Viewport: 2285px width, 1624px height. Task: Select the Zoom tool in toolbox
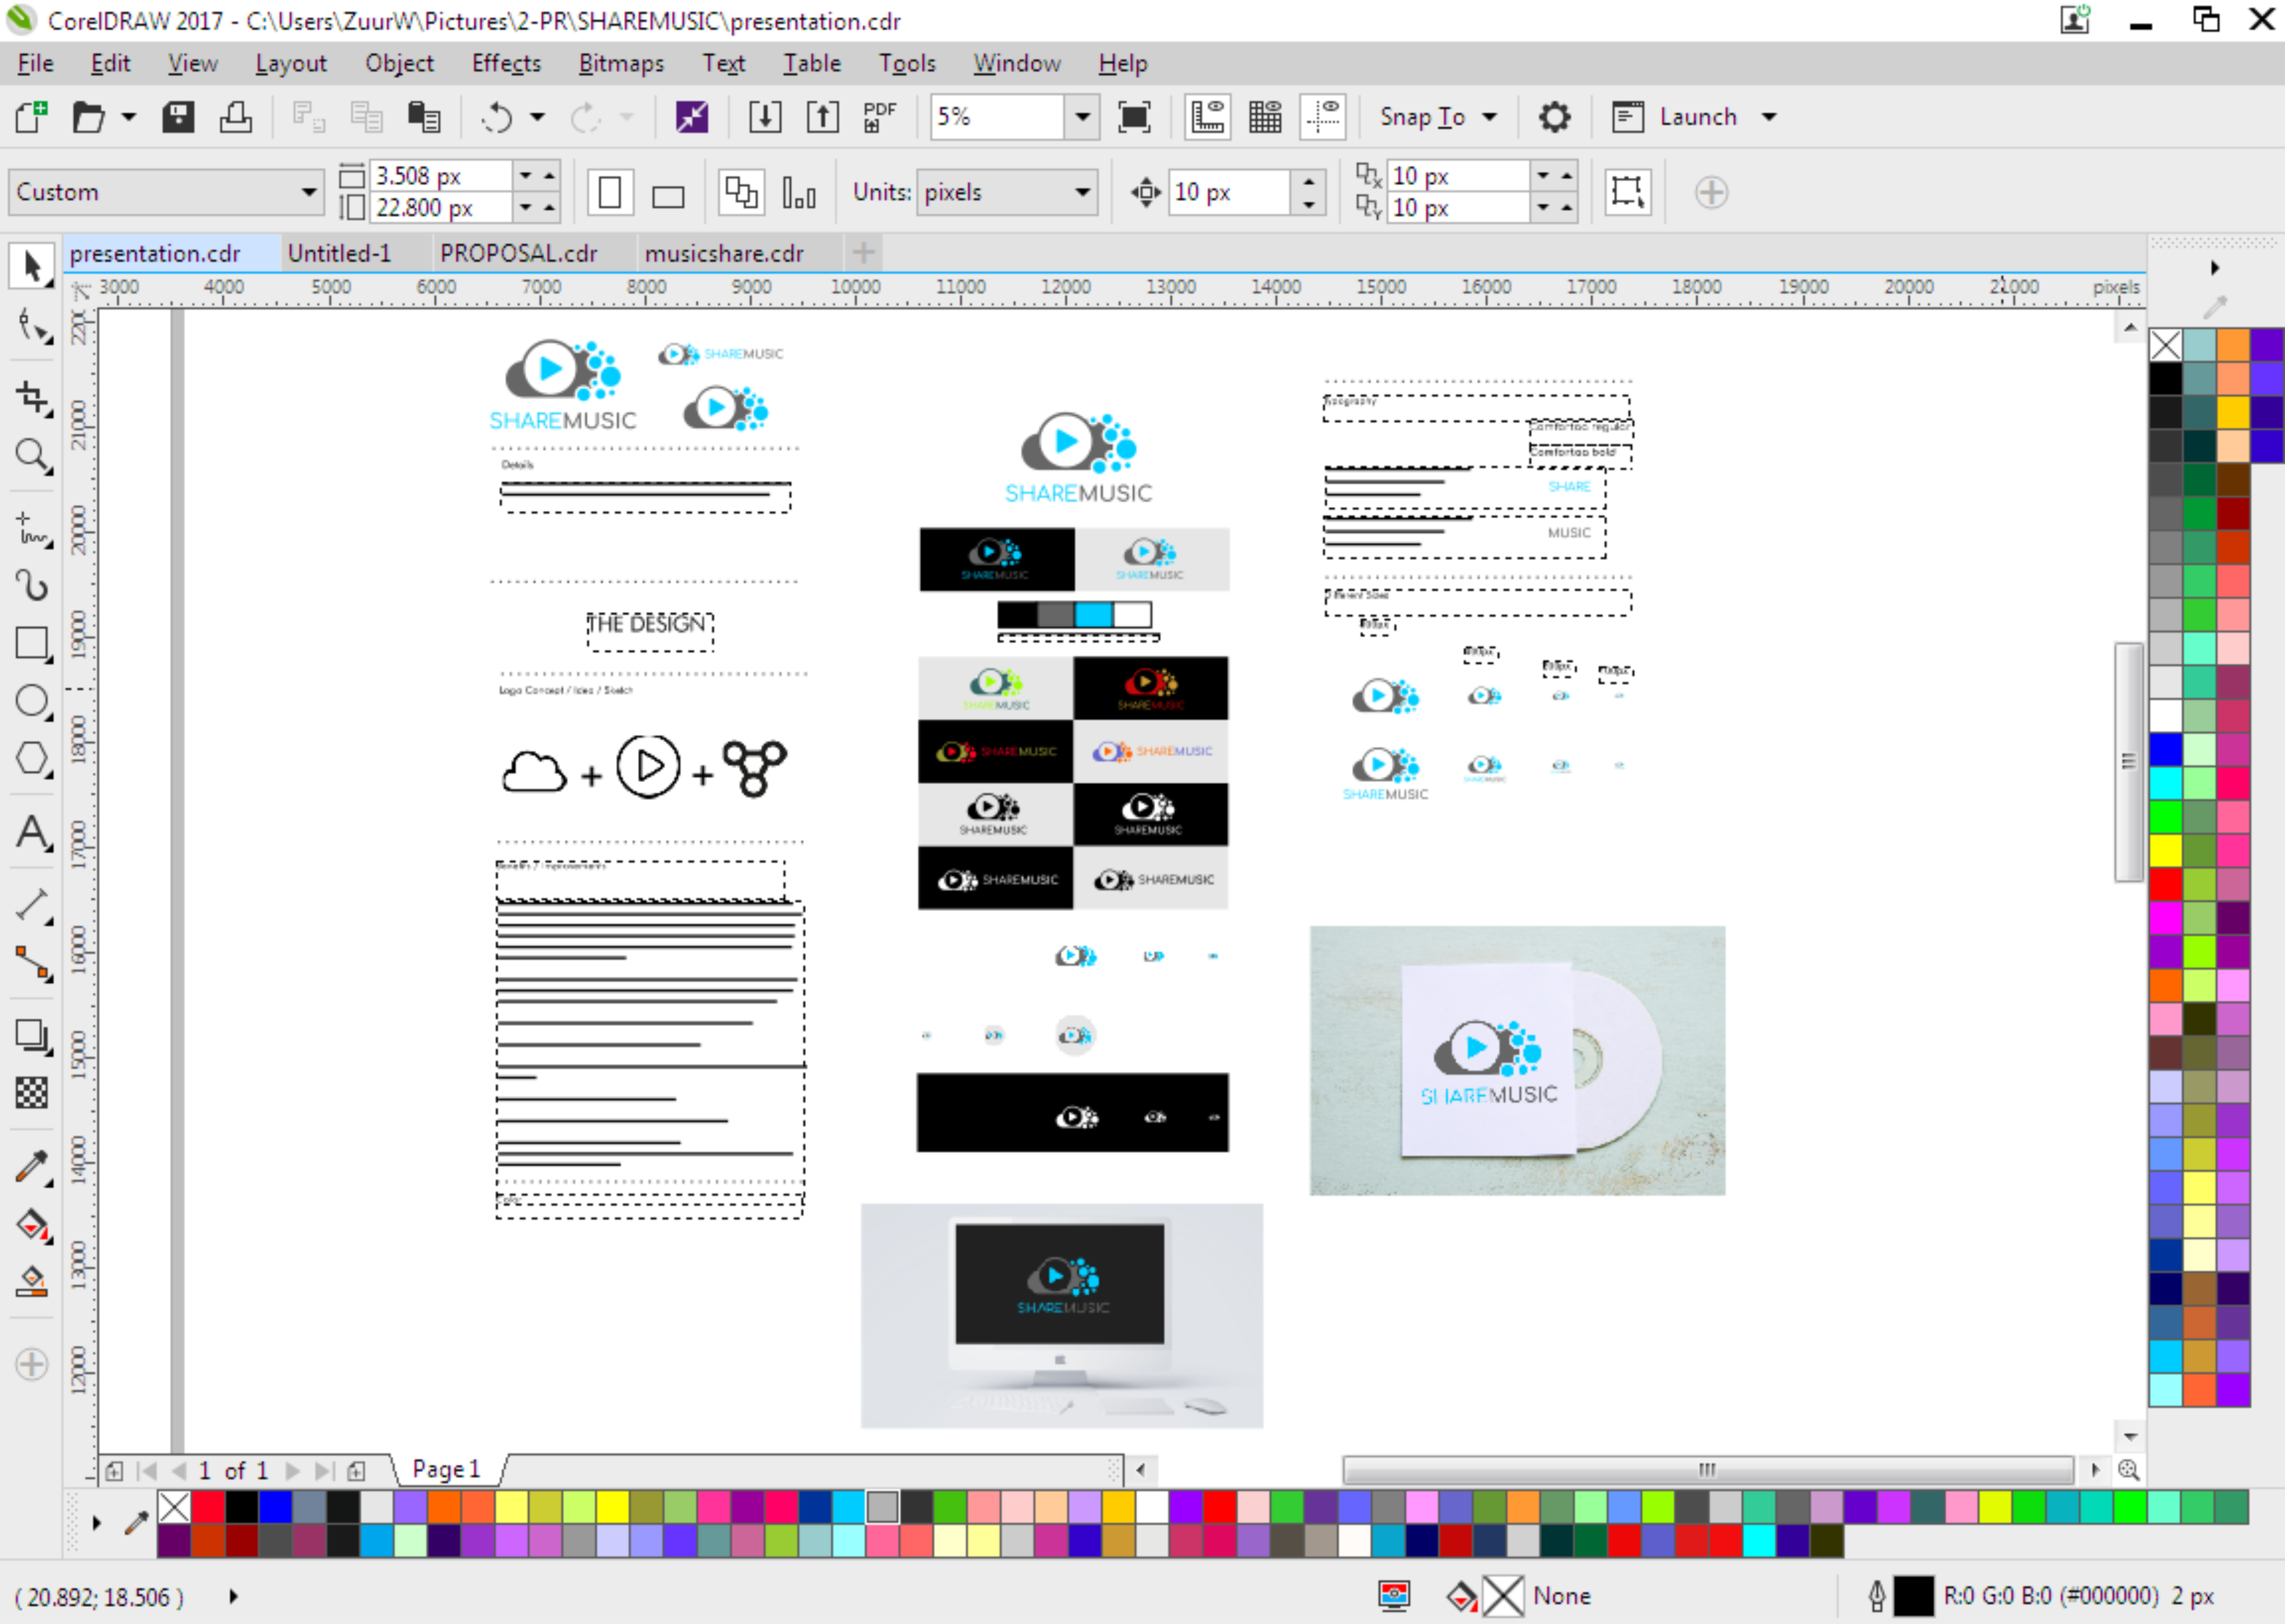31,456
